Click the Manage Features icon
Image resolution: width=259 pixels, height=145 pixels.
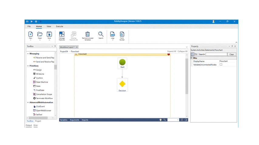point(62,34)
